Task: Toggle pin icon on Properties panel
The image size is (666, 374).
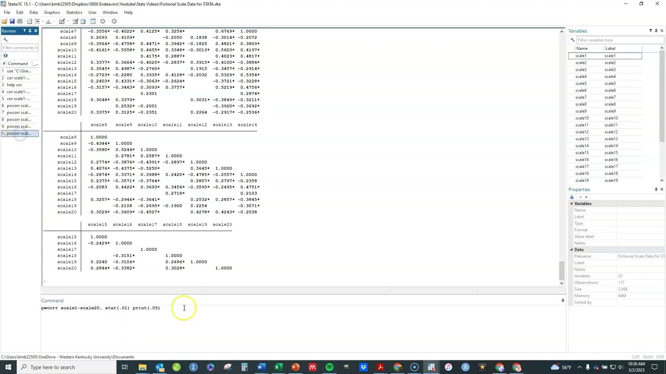Action: click(x=656, y=190)
